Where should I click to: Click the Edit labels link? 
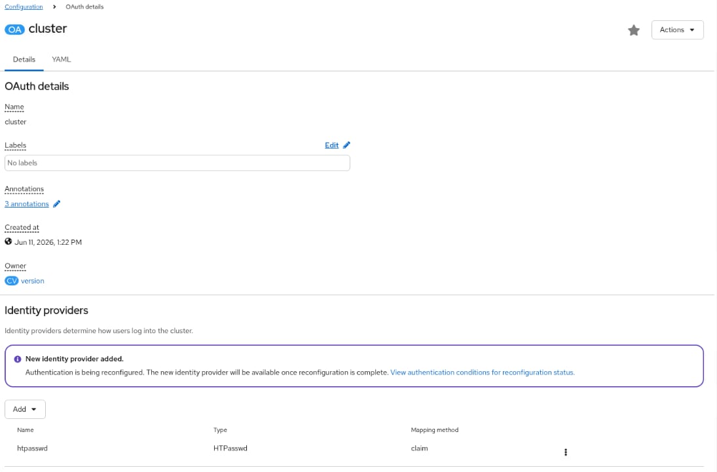tap(331, 145)
